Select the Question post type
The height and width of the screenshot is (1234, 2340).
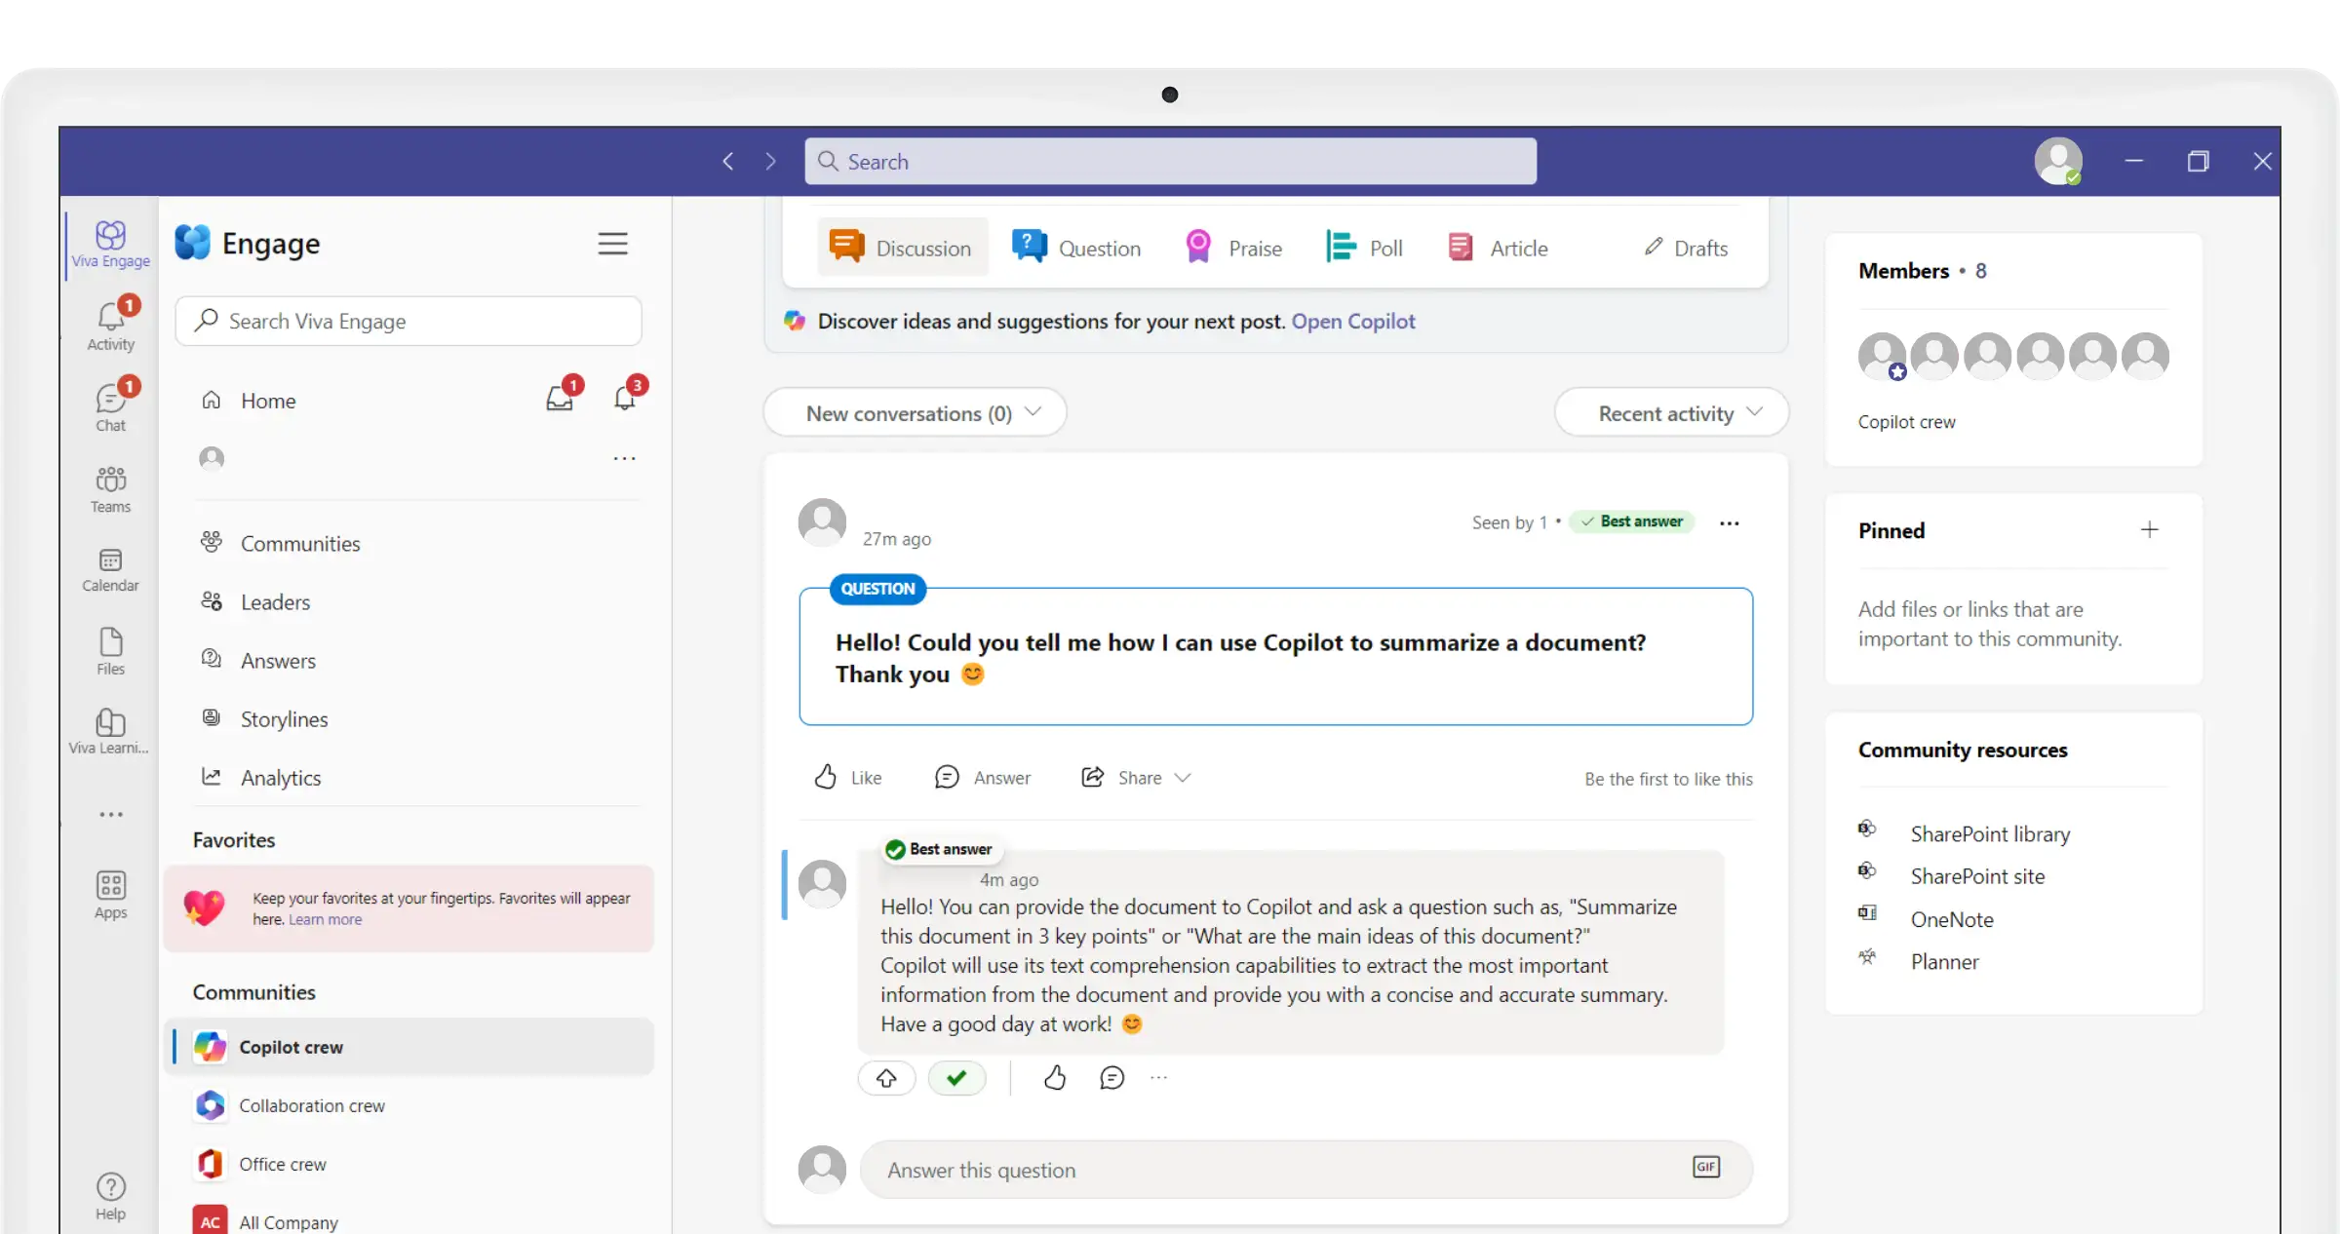coord(1075,248)
